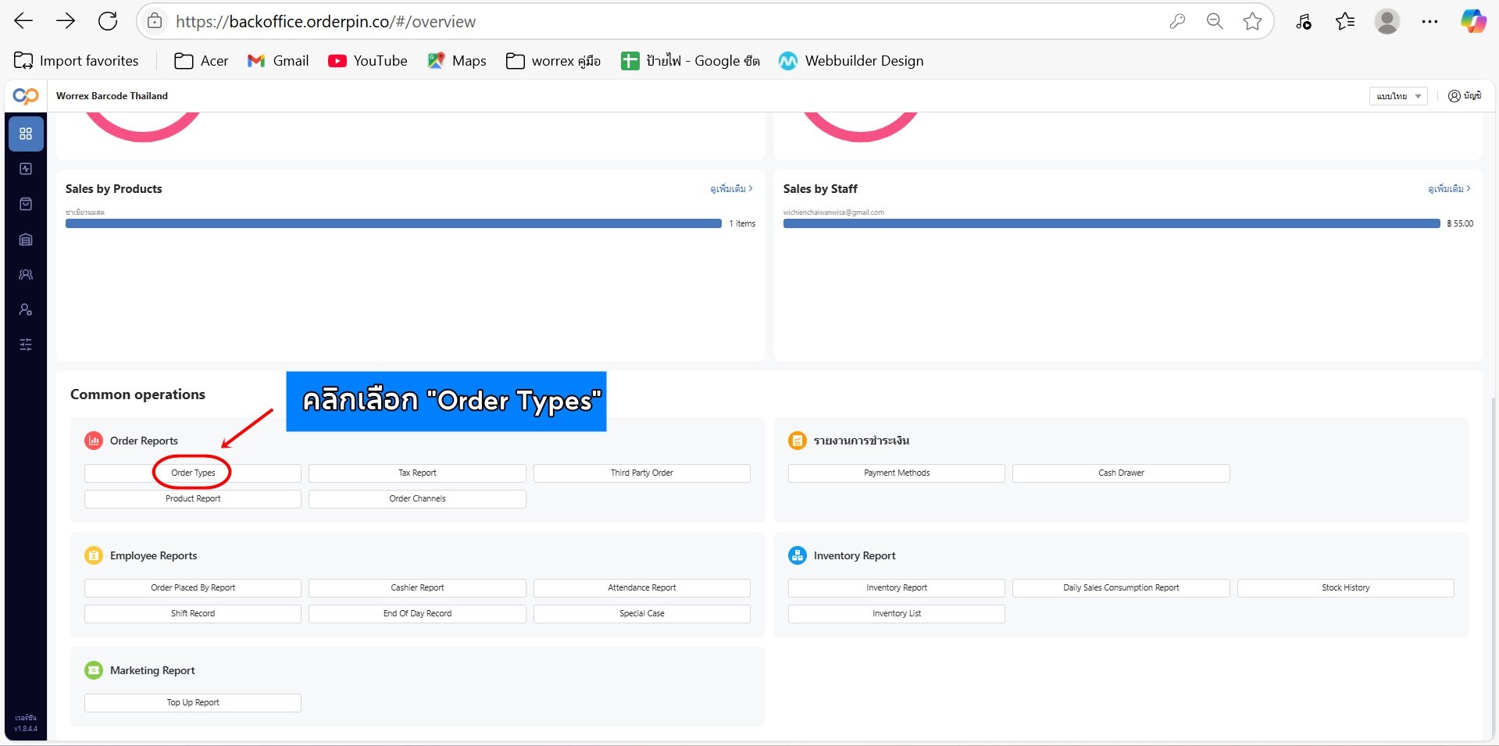Open the Acer bookmark folder
This screenshot has width=1499, height=746.
[201, 61]
